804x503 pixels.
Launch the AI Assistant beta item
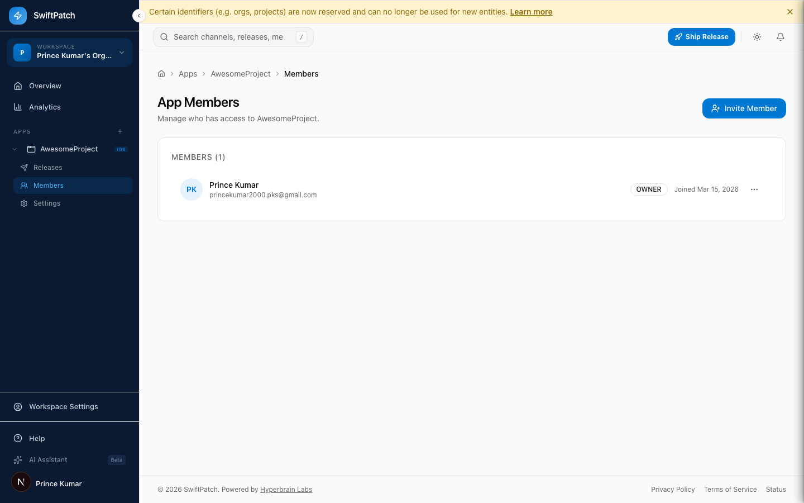[x=48, y=460]
